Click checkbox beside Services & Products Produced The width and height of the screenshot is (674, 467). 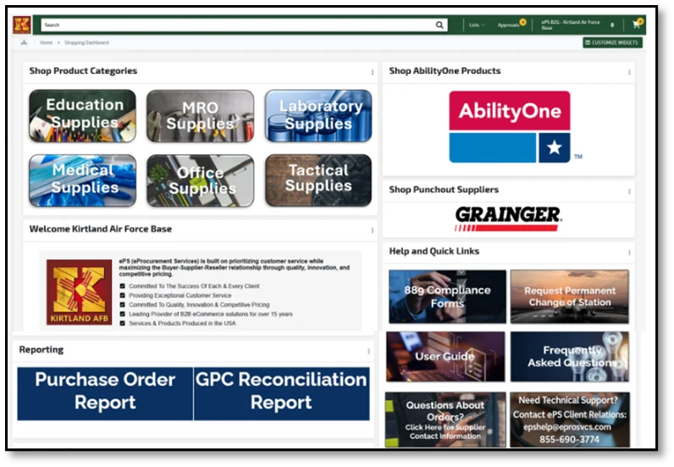pos(123,323)
